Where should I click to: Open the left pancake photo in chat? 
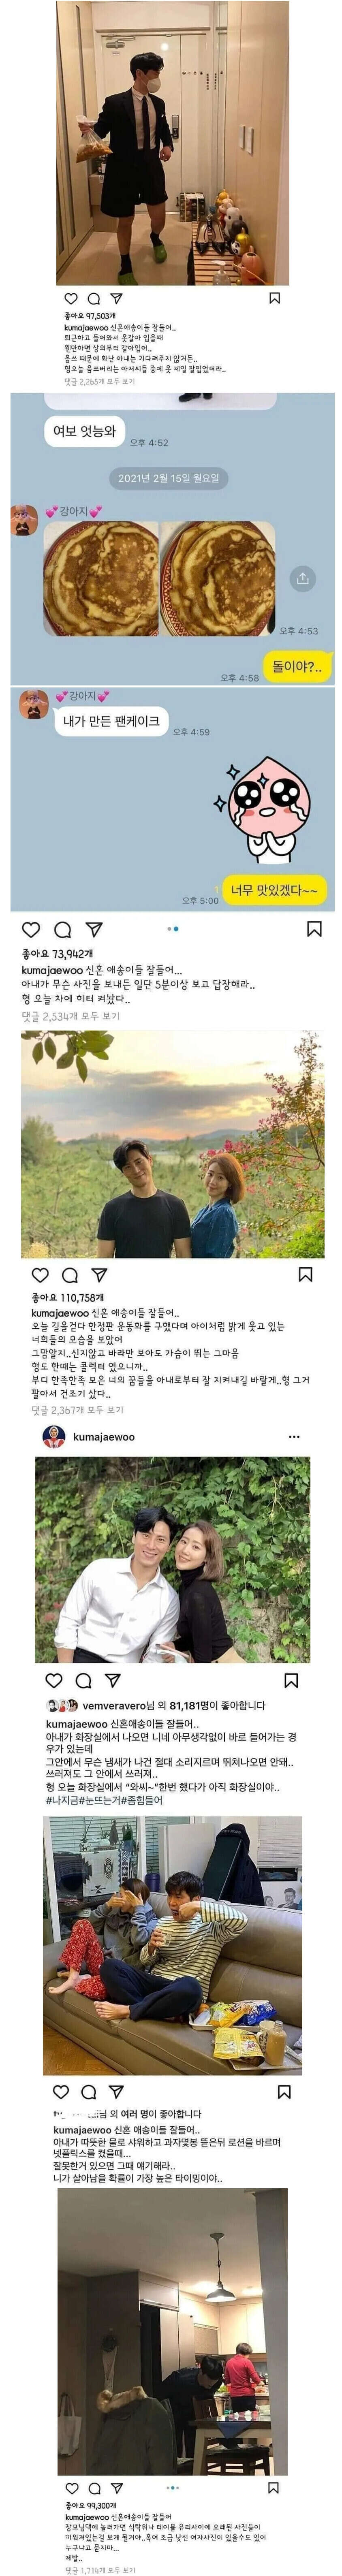pos(101,579)
